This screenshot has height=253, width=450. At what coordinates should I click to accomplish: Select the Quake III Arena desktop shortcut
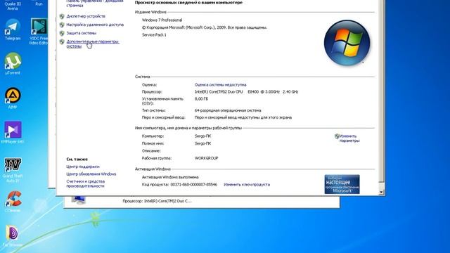13,5
